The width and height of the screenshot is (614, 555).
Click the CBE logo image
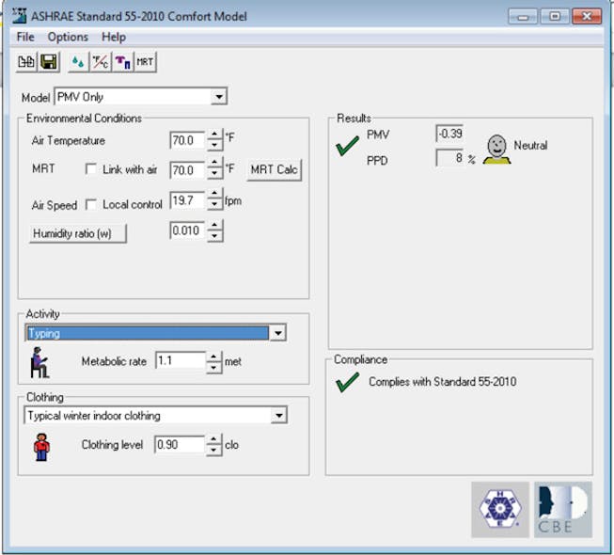tap(562, 509)
